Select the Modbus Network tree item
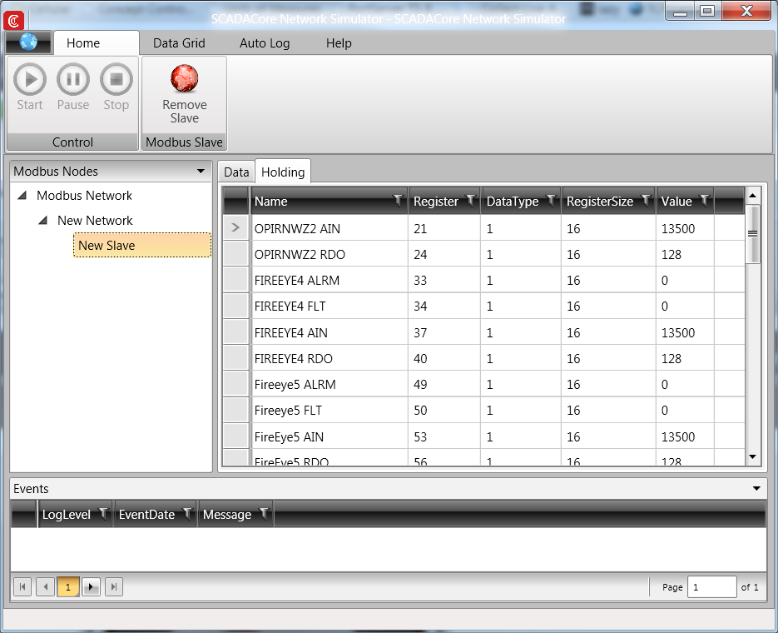 (x=84, y=196)
